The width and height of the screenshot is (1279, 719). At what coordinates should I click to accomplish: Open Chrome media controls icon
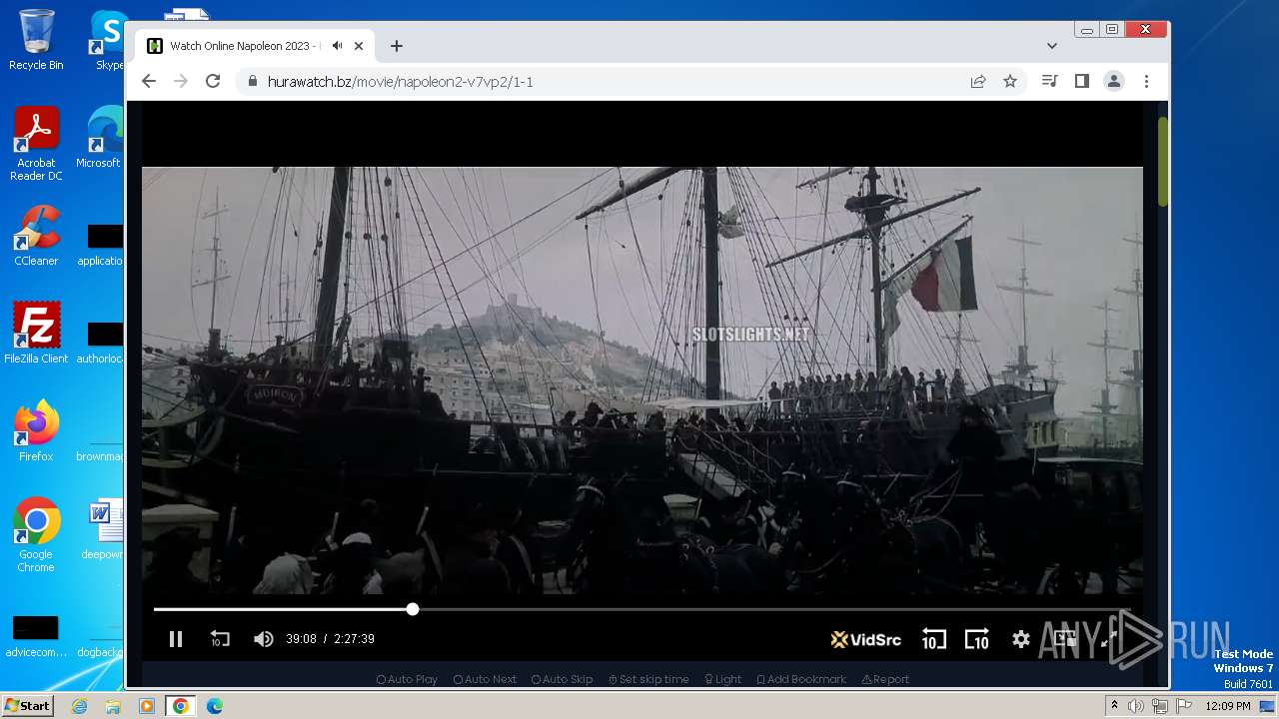pos(1049,81)
